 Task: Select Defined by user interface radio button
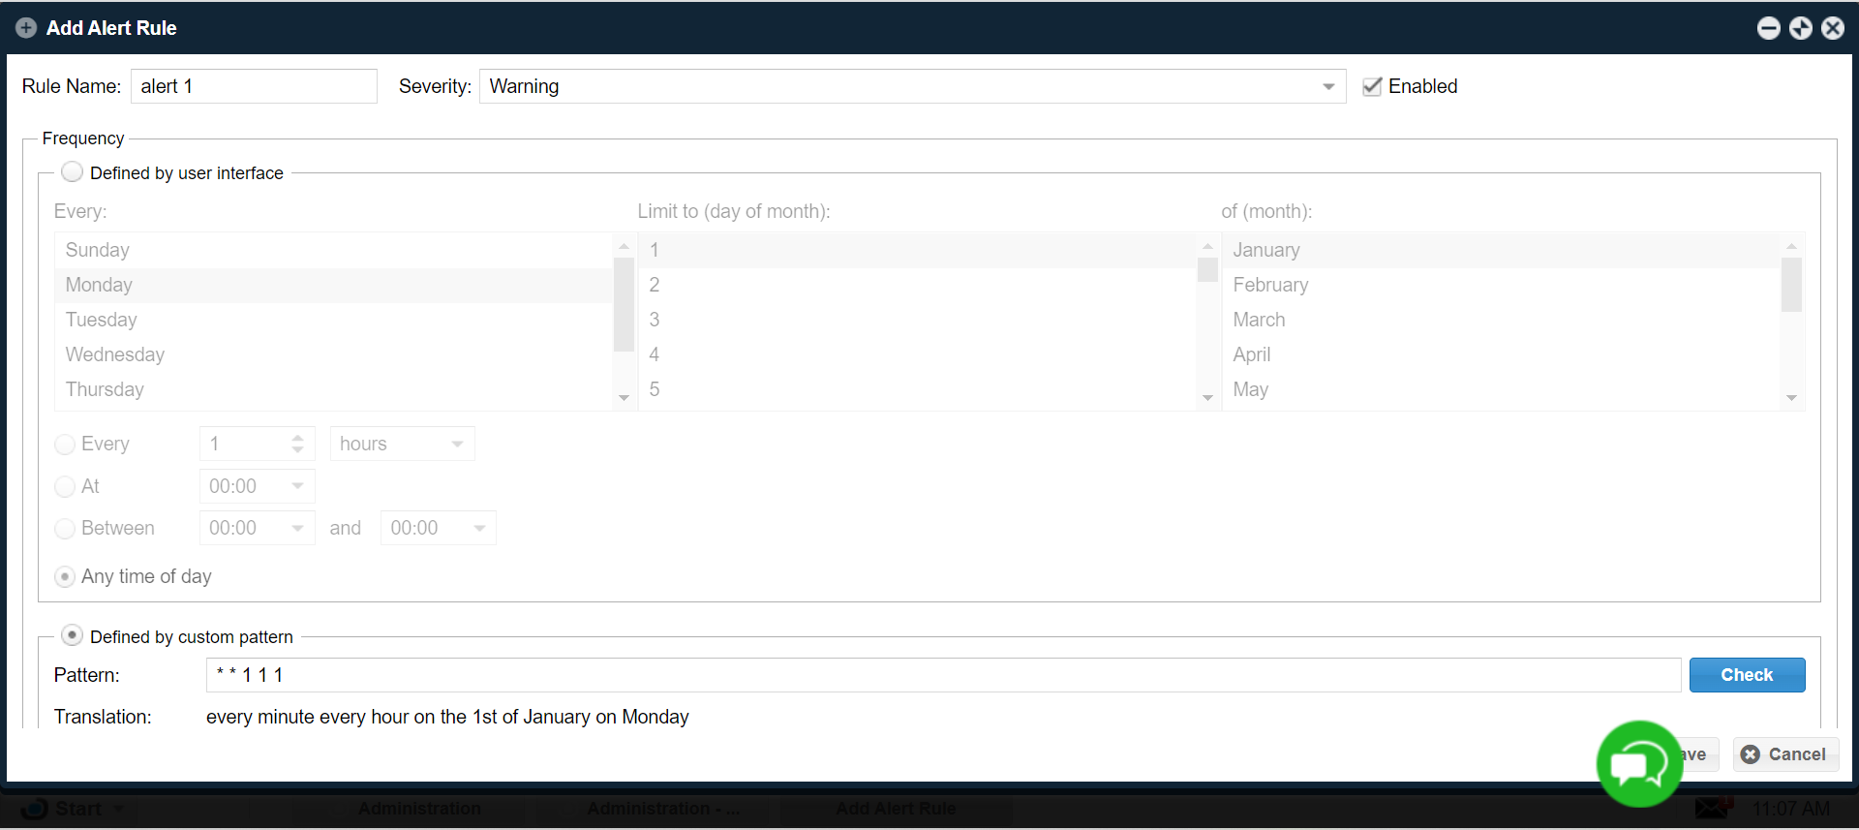(72, 172)
